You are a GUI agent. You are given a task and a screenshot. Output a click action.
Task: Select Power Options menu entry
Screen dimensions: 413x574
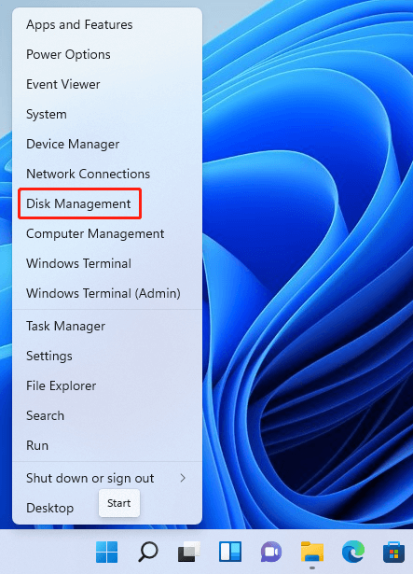107,54
